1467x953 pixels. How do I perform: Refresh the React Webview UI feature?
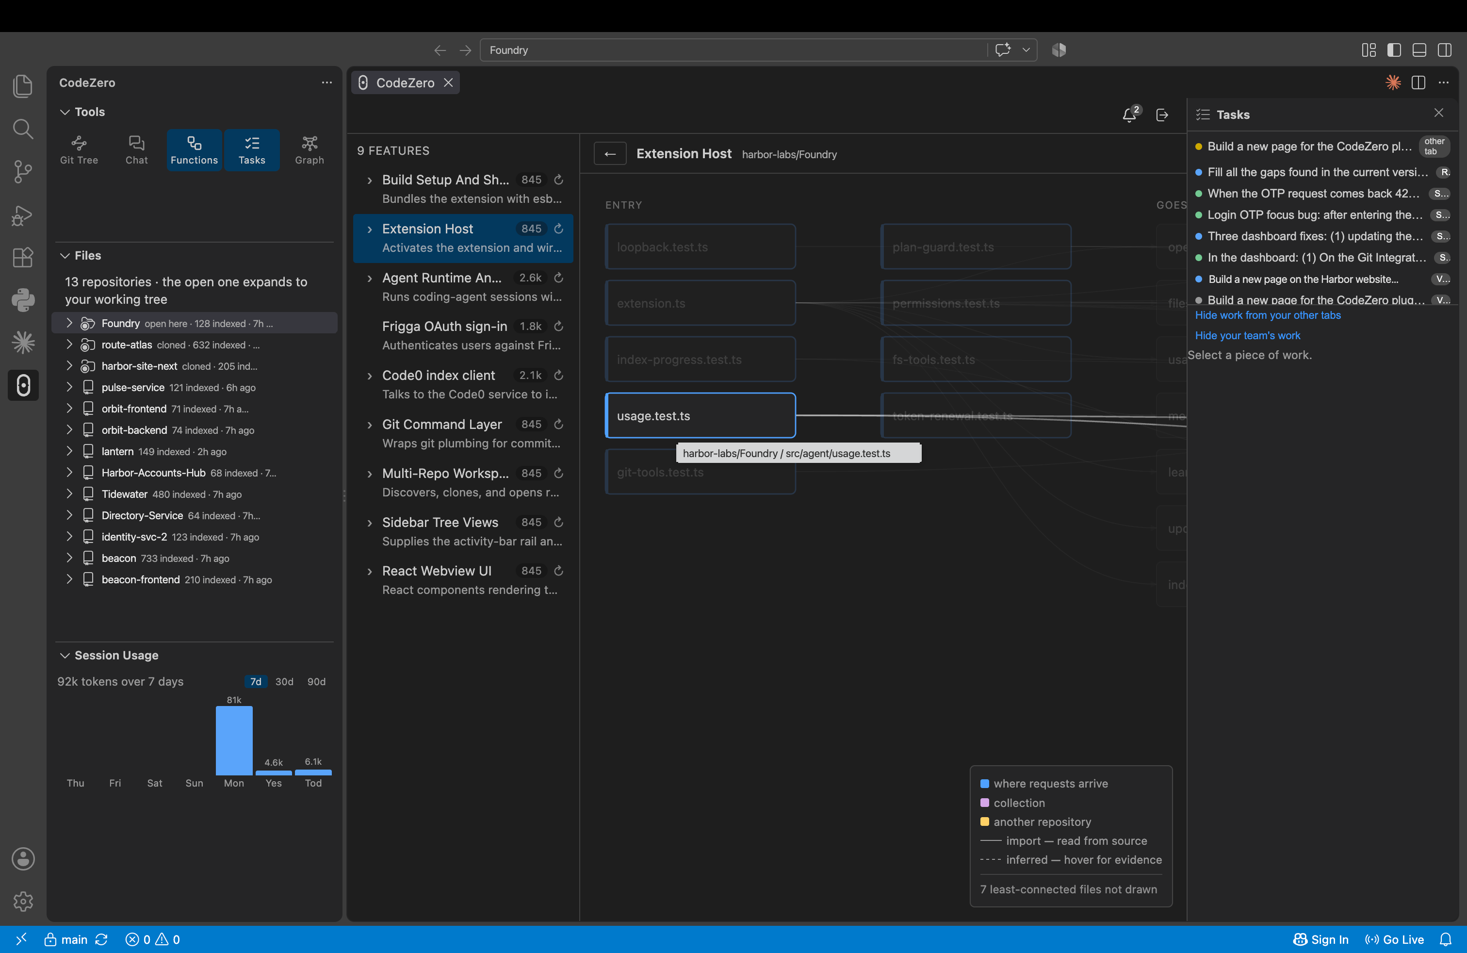(558, 571)
